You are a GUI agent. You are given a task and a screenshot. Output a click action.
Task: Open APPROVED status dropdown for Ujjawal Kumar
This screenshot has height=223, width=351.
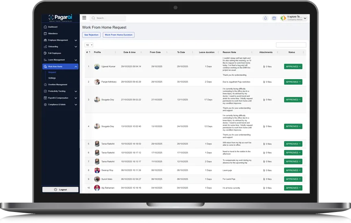click(x=293, y=66)
